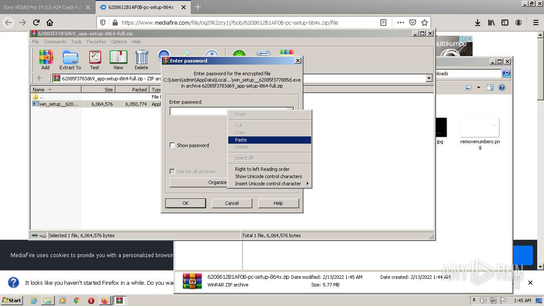
Task: Open Explorer help icon
Action: click(x=502, y=88)
